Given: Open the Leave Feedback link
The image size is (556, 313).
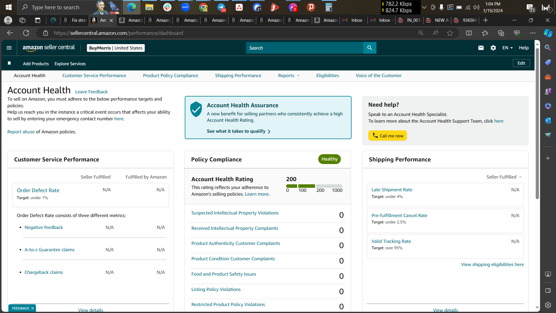Looking at the screenshot, I should [x=91, y=92].
